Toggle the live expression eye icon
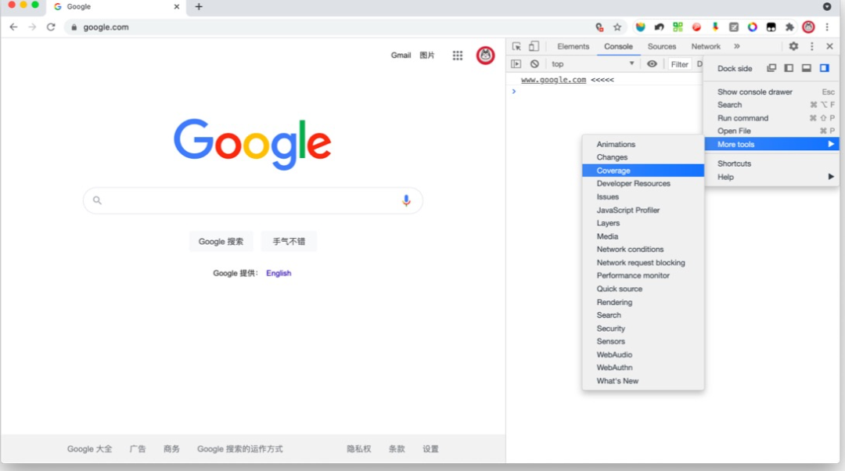The width and height of the screenshot is (845, 471). pos(652,63)
